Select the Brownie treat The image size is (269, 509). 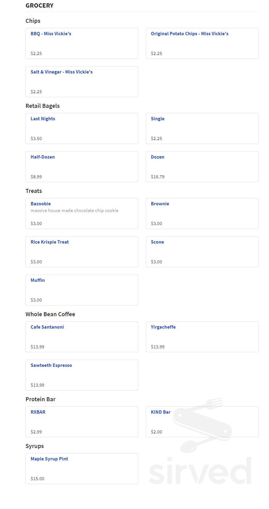coord(202,214)
